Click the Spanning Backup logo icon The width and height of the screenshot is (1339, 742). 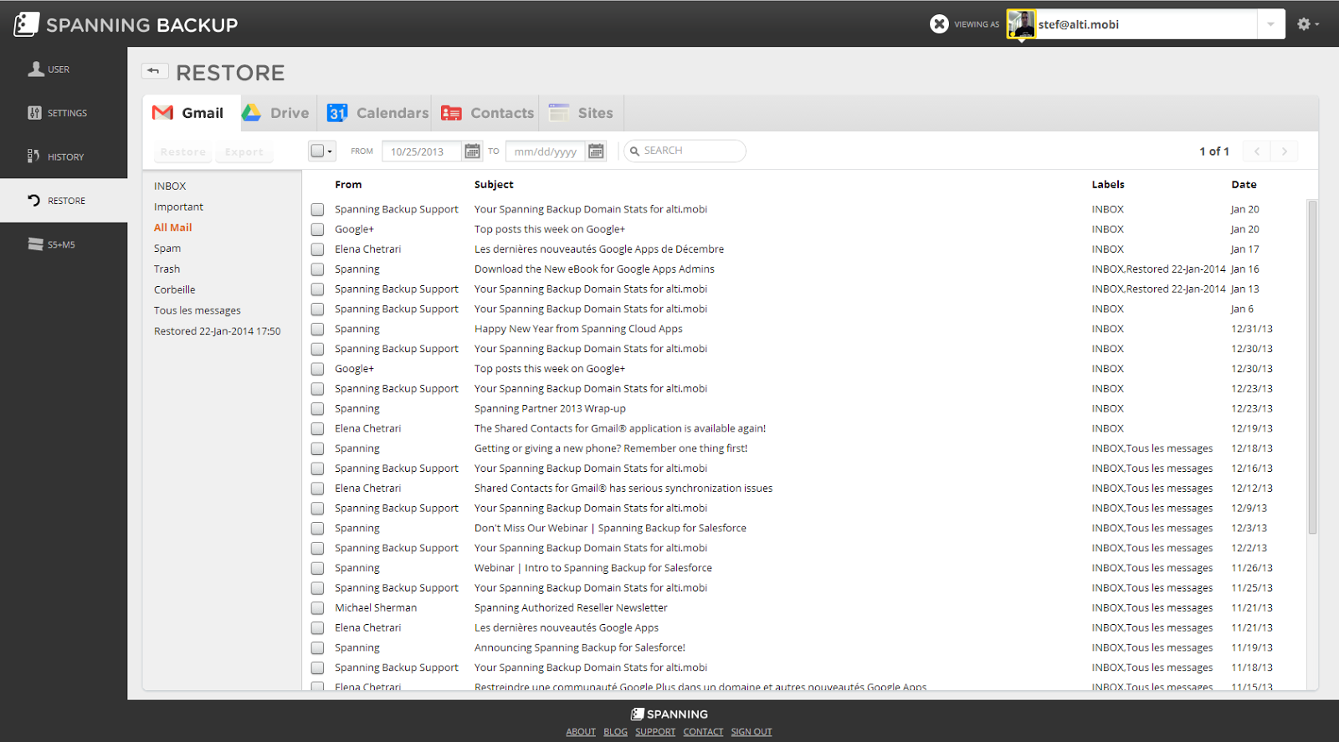click(x=26, y=24)
